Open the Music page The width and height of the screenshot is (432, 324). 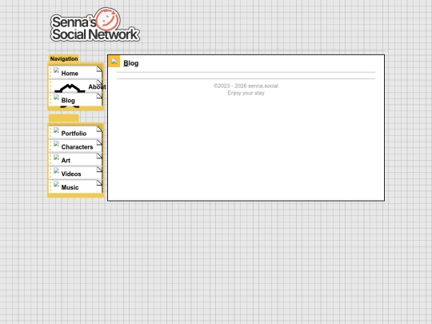pos(75,186)
